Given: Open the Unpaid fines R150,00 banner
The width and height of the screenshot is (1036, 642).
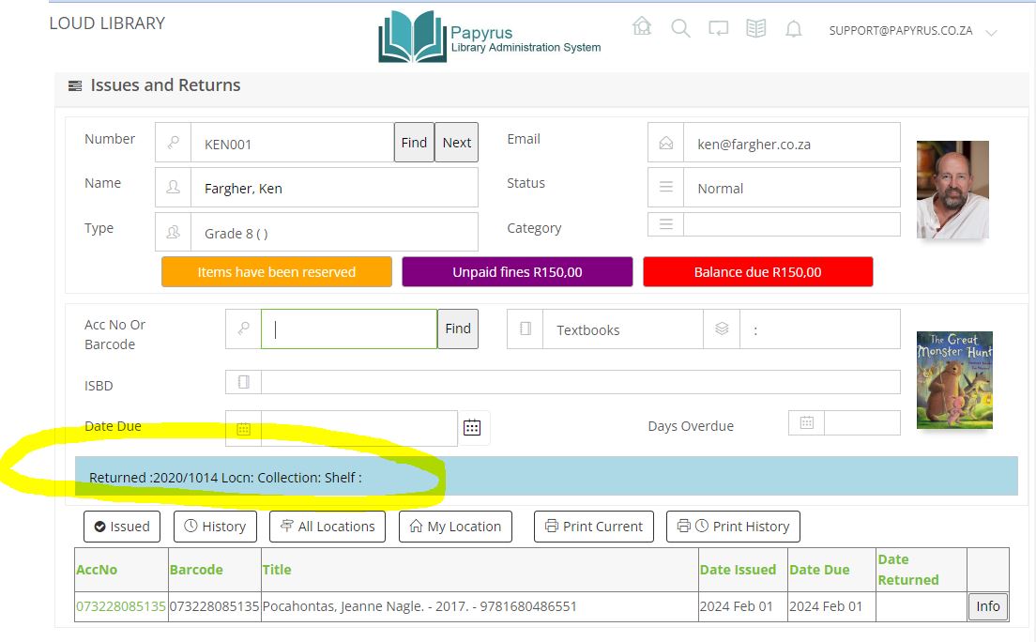Looking at the screenshot, I should [x=517, y=272].
